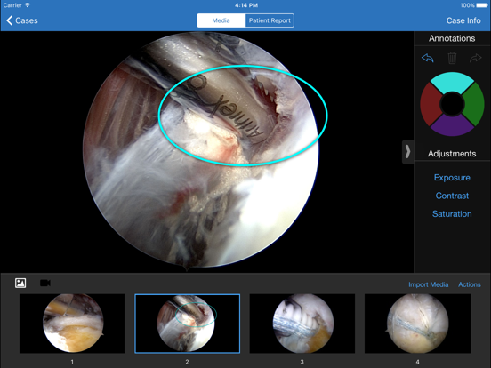The width and height of the screenshot is (491, 368).
Task: Show videos with the camera filter icon
Action: (x=45, y=283)
